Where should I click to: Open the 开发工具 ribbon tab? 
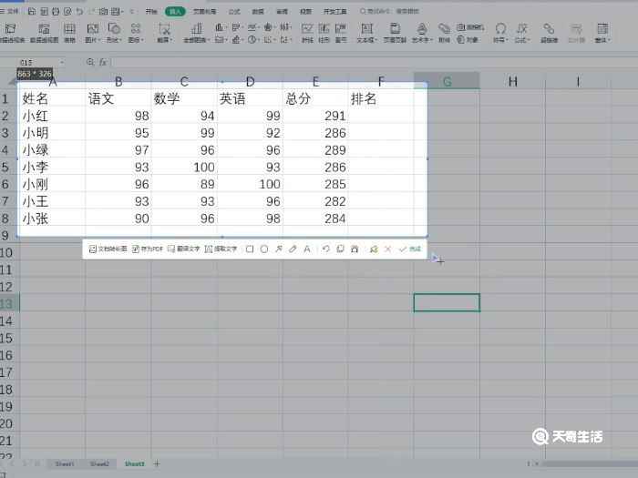click(x=334, y=11)
